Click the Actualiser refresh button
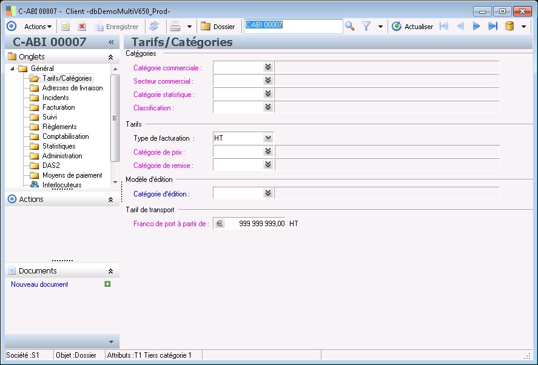 pyautogui.click(x=412, y=27)
